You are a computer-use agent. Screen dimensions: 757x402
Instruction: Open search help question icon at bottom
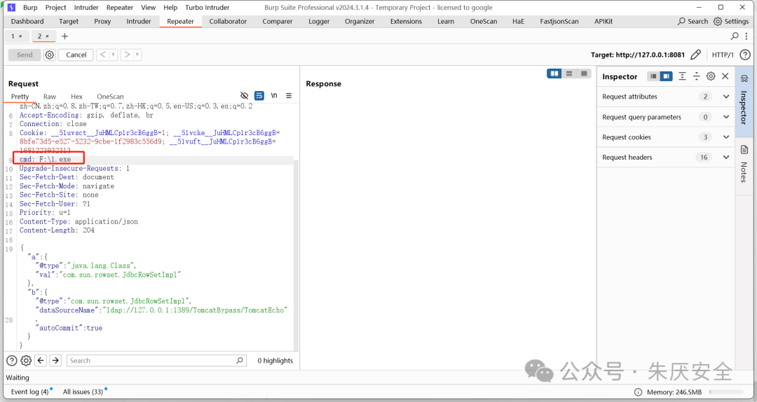coord(12,361)
